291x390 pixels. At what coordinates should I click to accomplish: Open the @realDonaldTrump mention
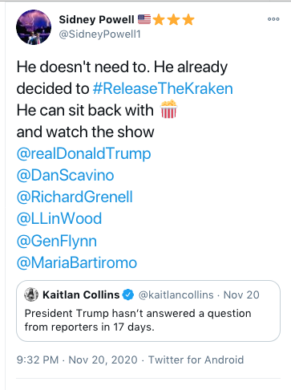84,154
